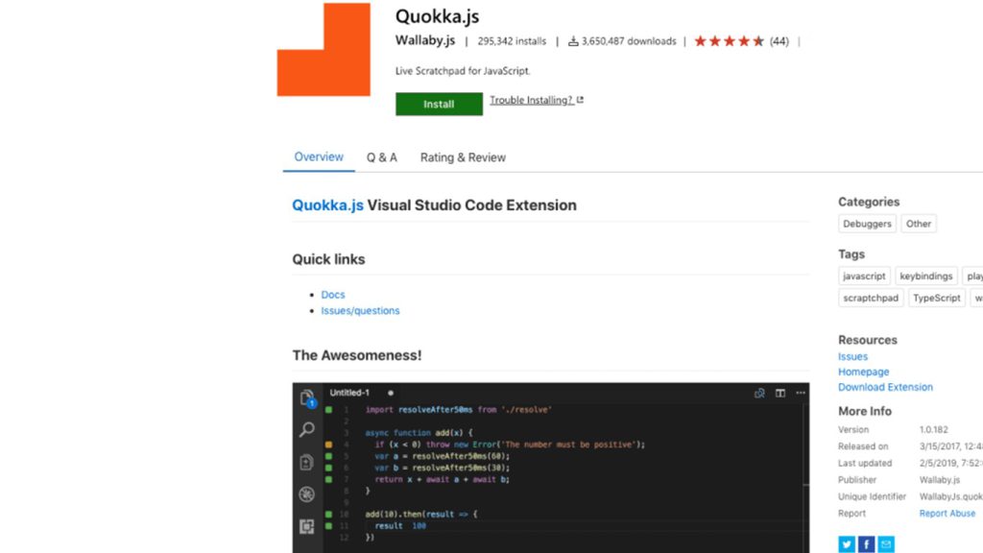This screenshot has width=983, height=553.
Task: Click the 'Live Scratchpad for JavaScript.' description
Action: click(463, 71)
